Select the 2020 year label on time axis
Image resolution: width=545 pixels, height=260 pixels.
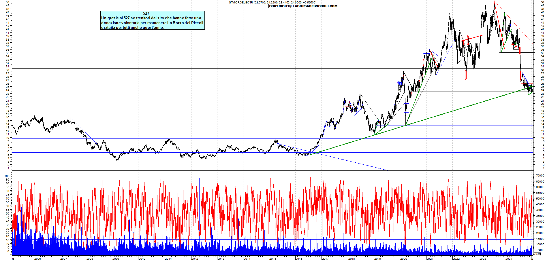pyautogui.click(x=404, y=258)
